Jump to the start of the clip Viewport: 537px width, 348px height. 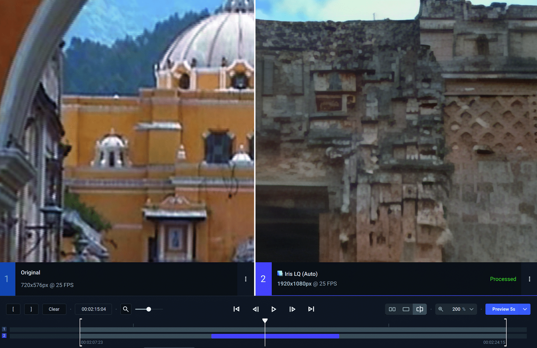[236, 309]
